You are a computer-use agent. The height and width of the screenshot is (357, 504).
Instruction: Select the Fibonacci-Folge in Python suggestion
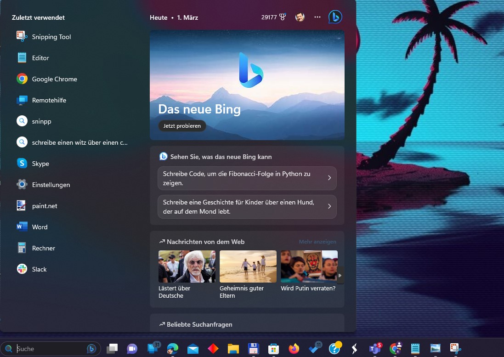247,178
